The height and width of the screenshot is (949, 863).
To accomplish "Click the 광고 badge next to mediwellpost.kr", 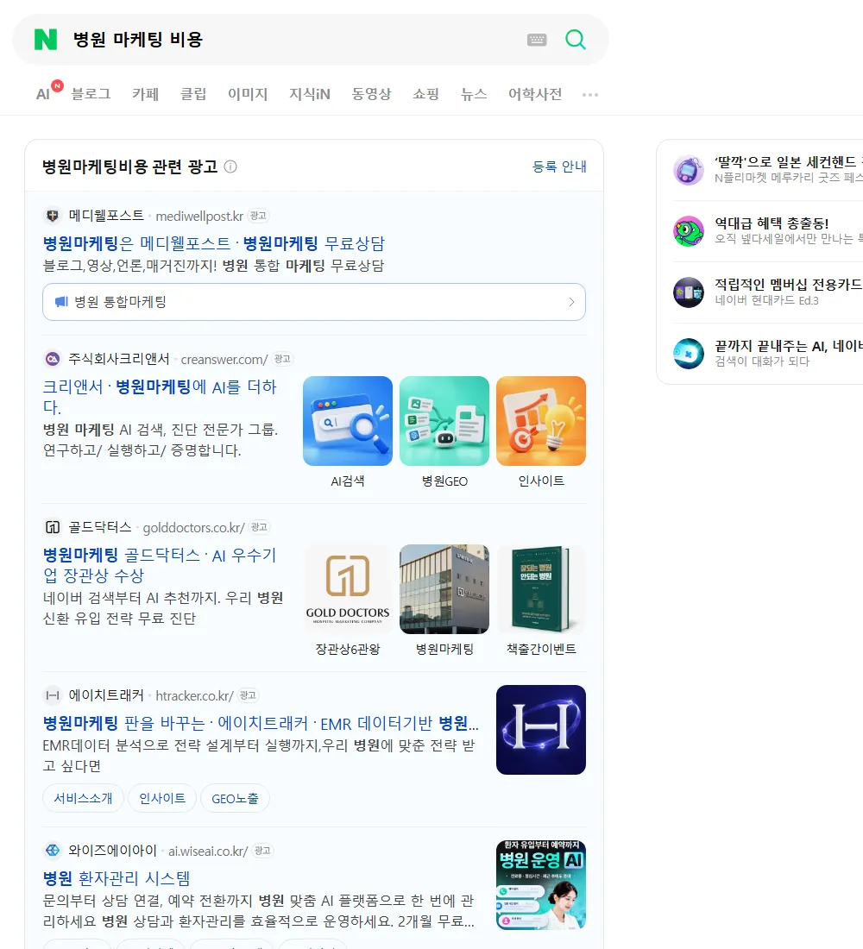I will pyautogui.click(x=259, y=216).
